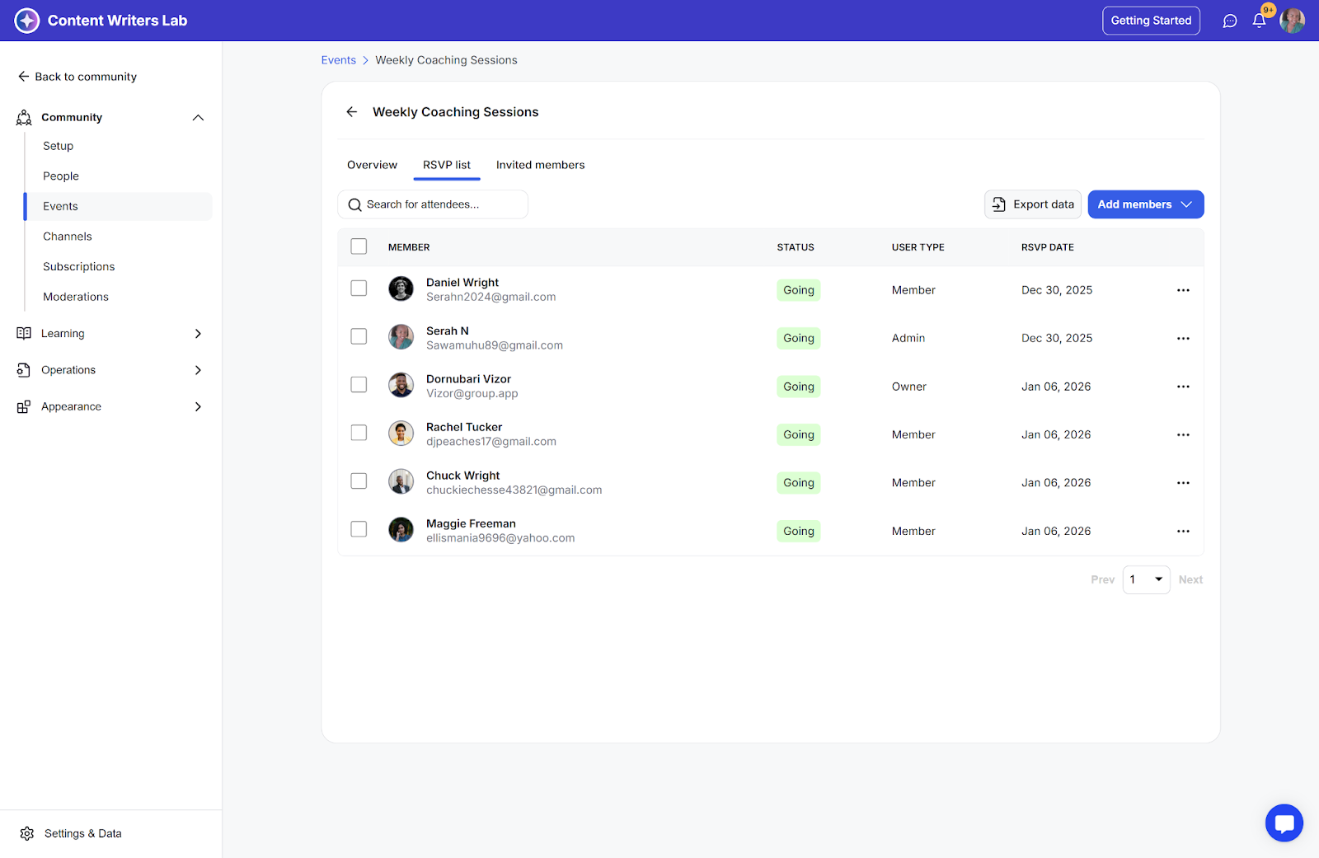Click Rachel Tucker's avatar
Viewport: 1319px width, 858px height.
401,434
